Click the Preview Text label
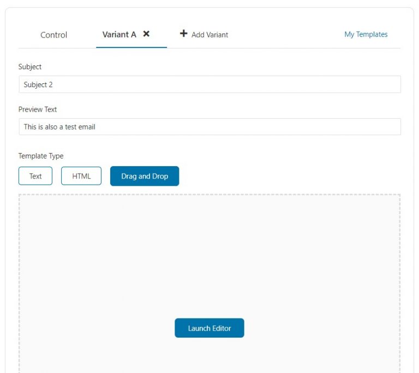The height and width of the screenshot is (373, 419). coord(38,109)
